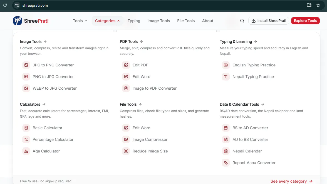Click the Explore Tools button

pos(305,21)
